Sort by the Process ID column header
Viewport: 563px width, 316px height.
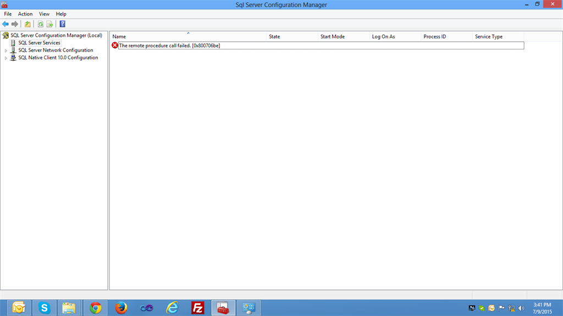pos(446,36)
